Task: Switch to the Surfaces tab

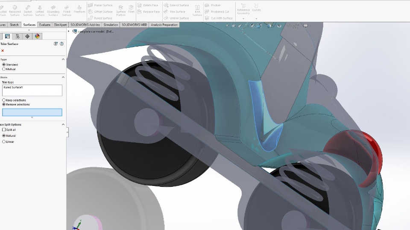Action: coord(29,25)
